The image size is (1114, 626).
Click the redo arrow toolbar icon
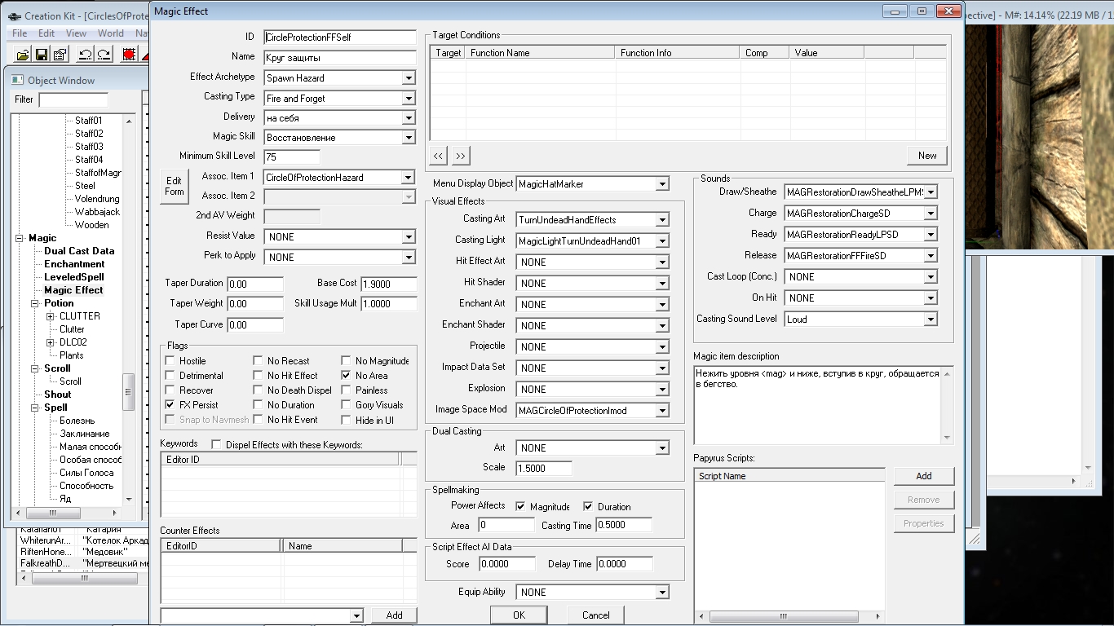point(104,55)
